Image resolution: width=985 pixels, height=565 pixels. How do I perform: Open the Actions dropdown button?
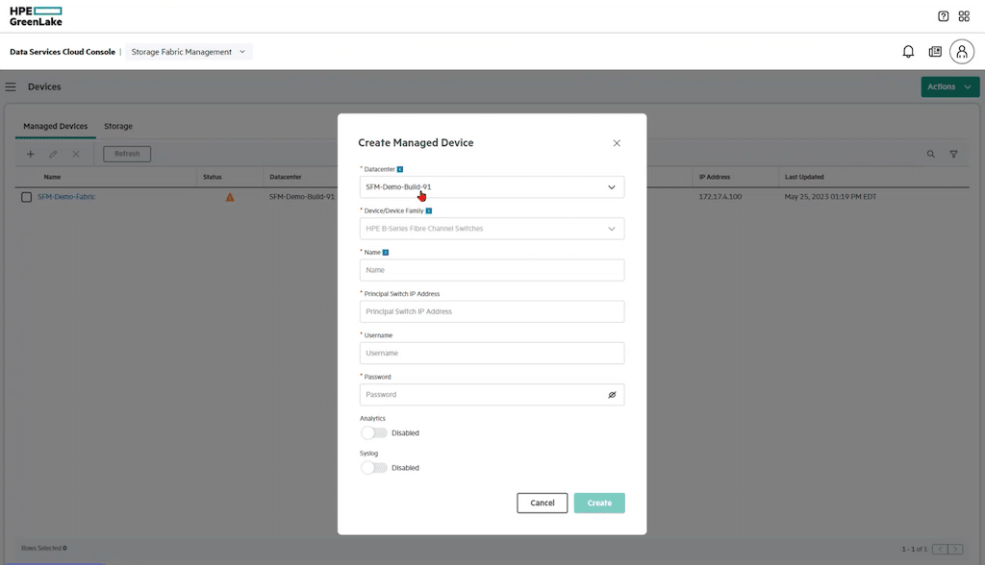tap(949, 86)
